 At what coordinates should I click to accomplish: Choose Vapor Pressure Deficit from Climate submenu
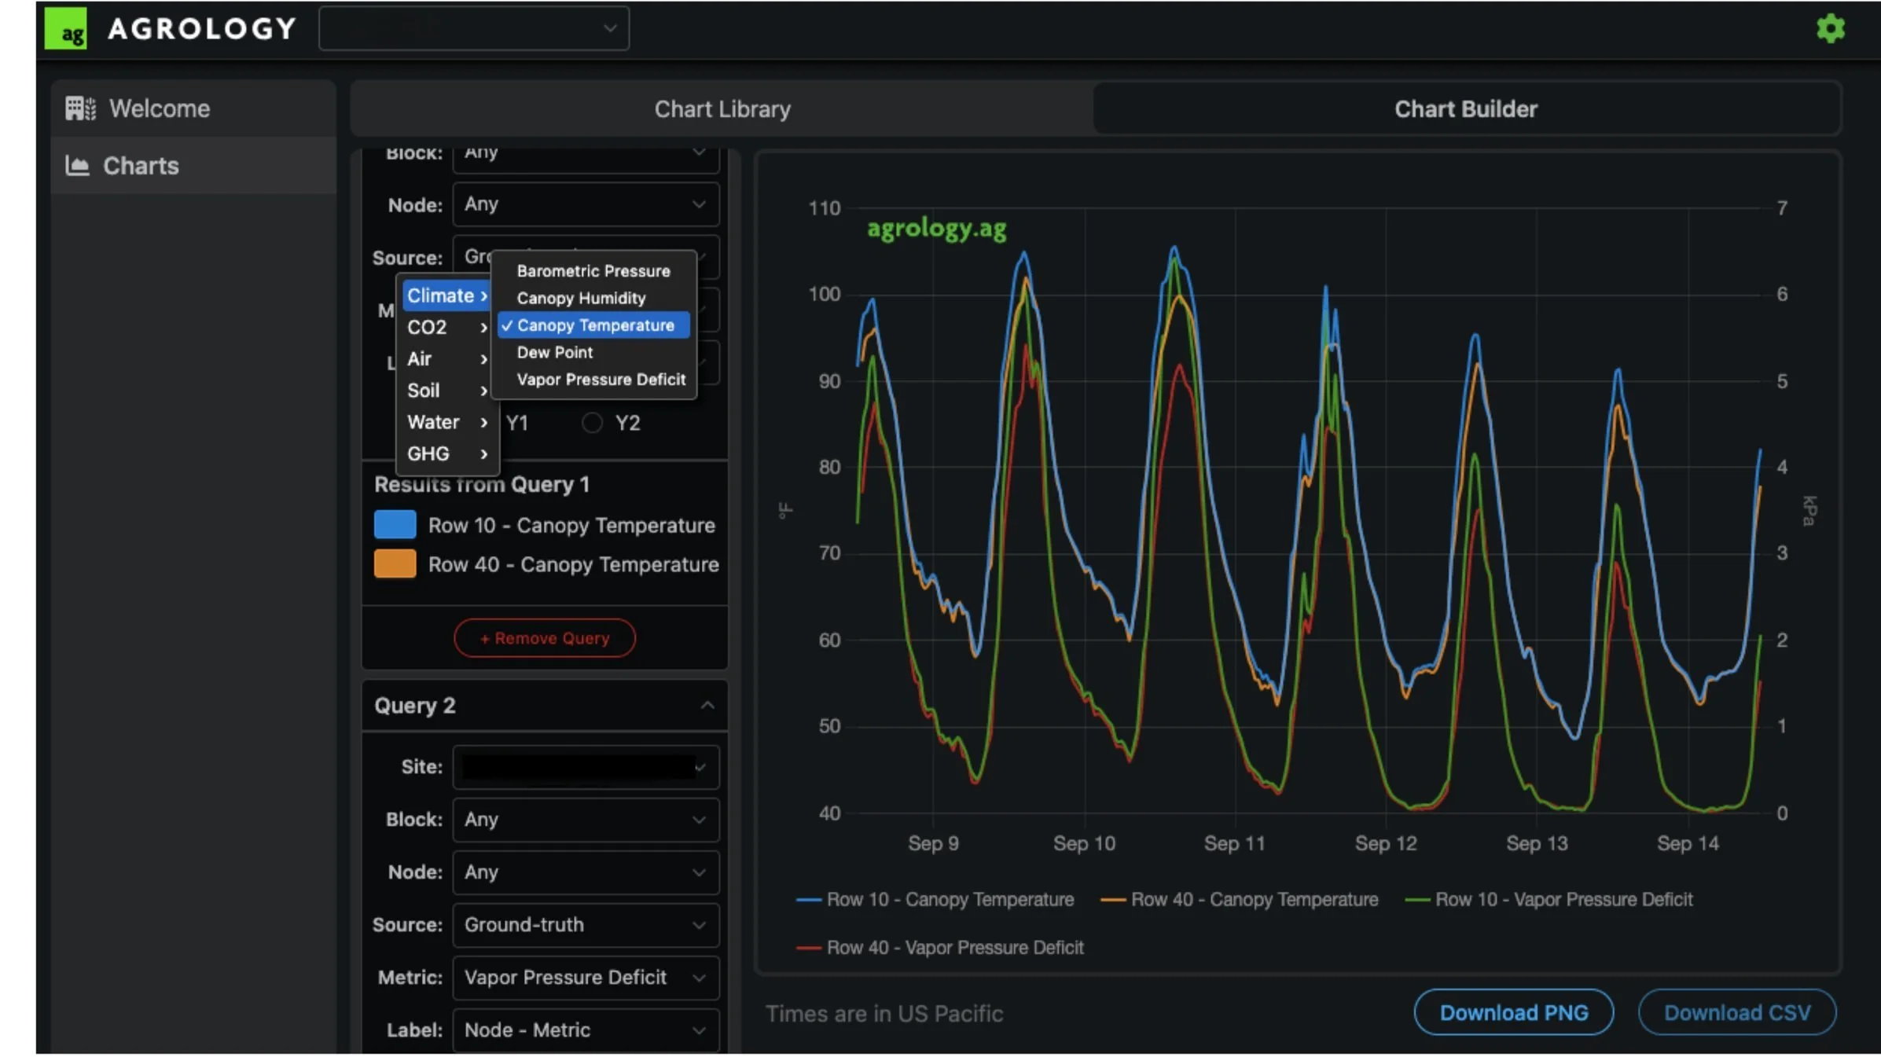(x=601, y=380)
